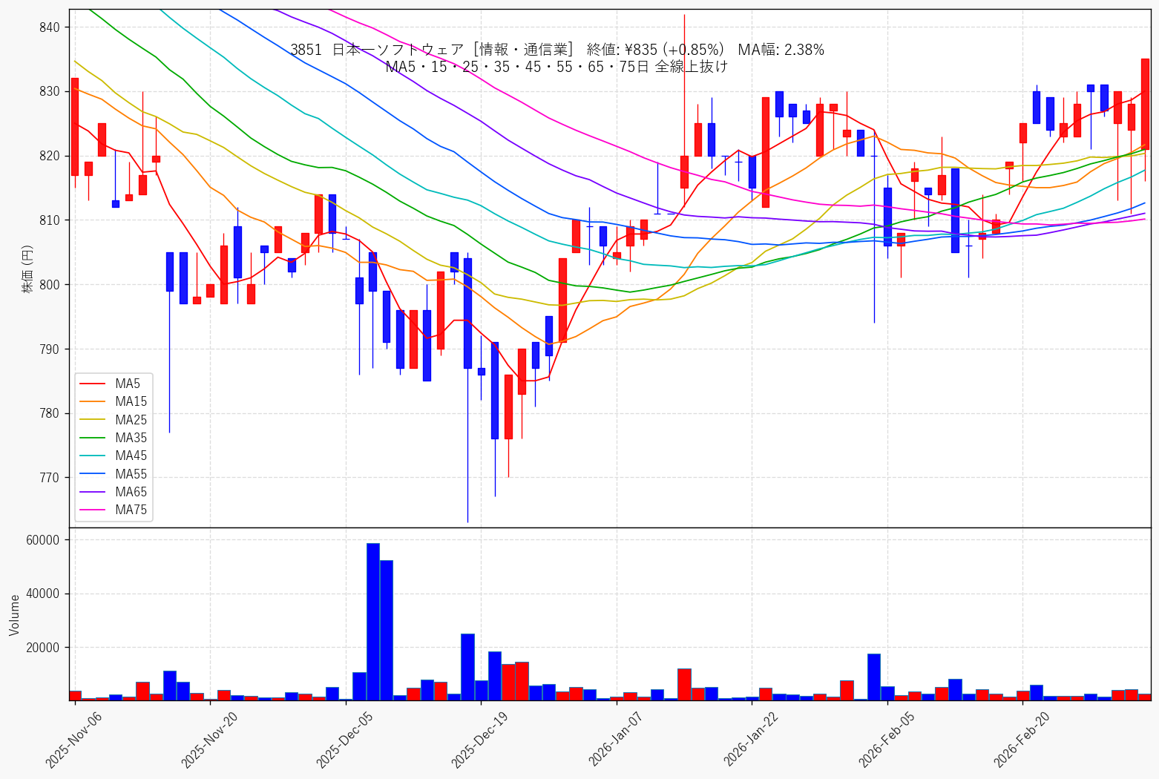Click the magenta MA75 legend line sample

(x=93, y=510)
